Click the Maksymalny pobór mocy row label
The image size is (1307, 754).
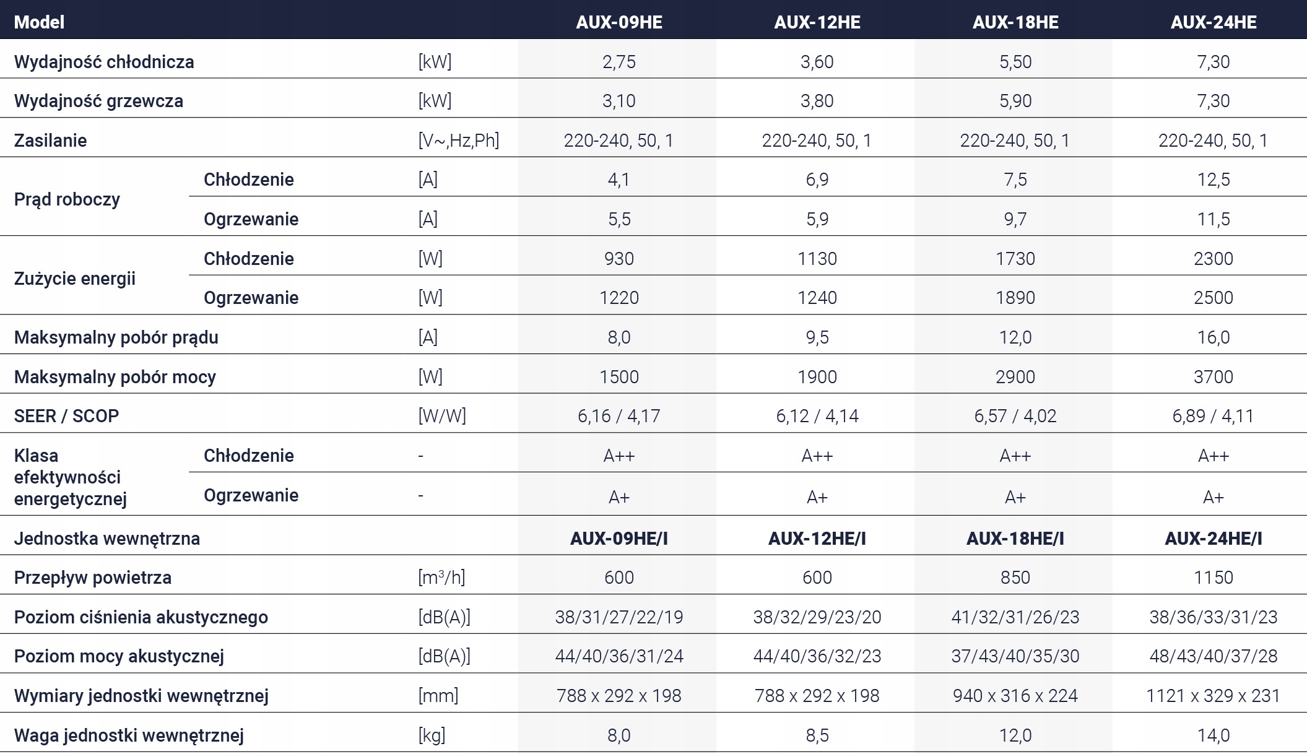[115, 377]
